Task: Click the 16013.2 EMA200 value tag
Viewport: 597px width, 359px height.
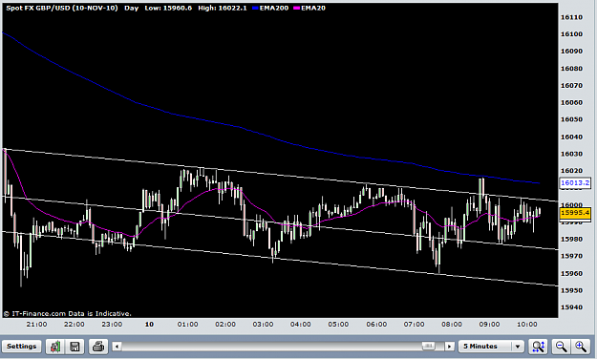Action: (x=575, y=182)
